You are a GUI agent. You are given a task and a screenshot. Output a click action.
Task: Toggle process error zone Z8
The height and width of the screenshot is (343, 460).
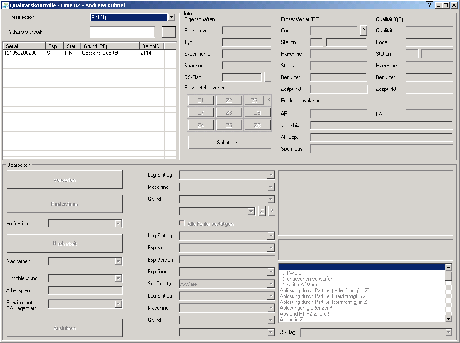[229, 113]
